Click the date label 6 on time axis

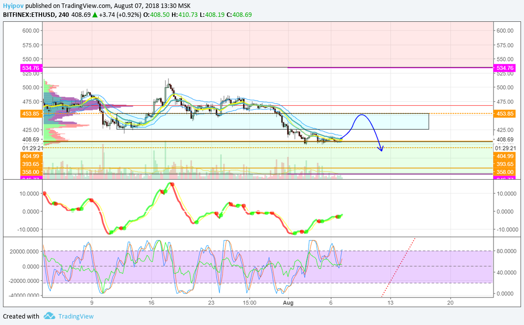(331, 303)
